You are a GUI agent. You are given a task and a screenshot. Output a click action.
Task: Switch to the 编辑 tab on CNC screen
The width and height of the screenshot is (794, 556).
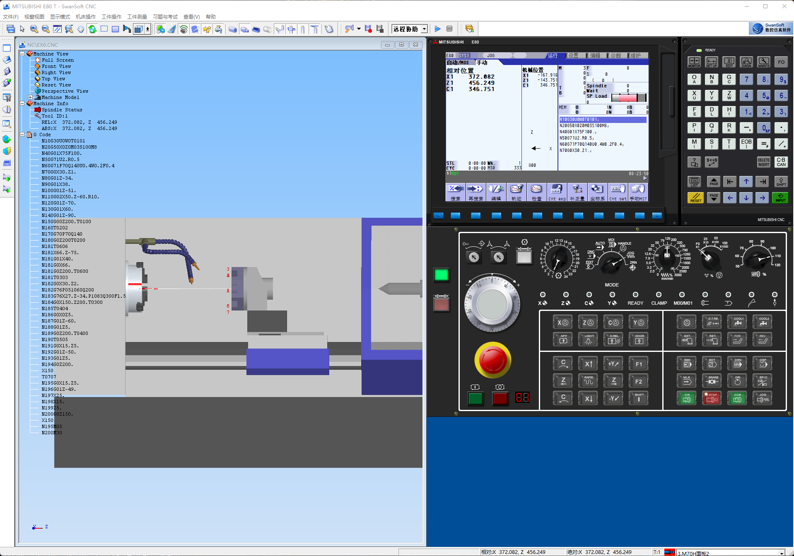coord(595,55)
